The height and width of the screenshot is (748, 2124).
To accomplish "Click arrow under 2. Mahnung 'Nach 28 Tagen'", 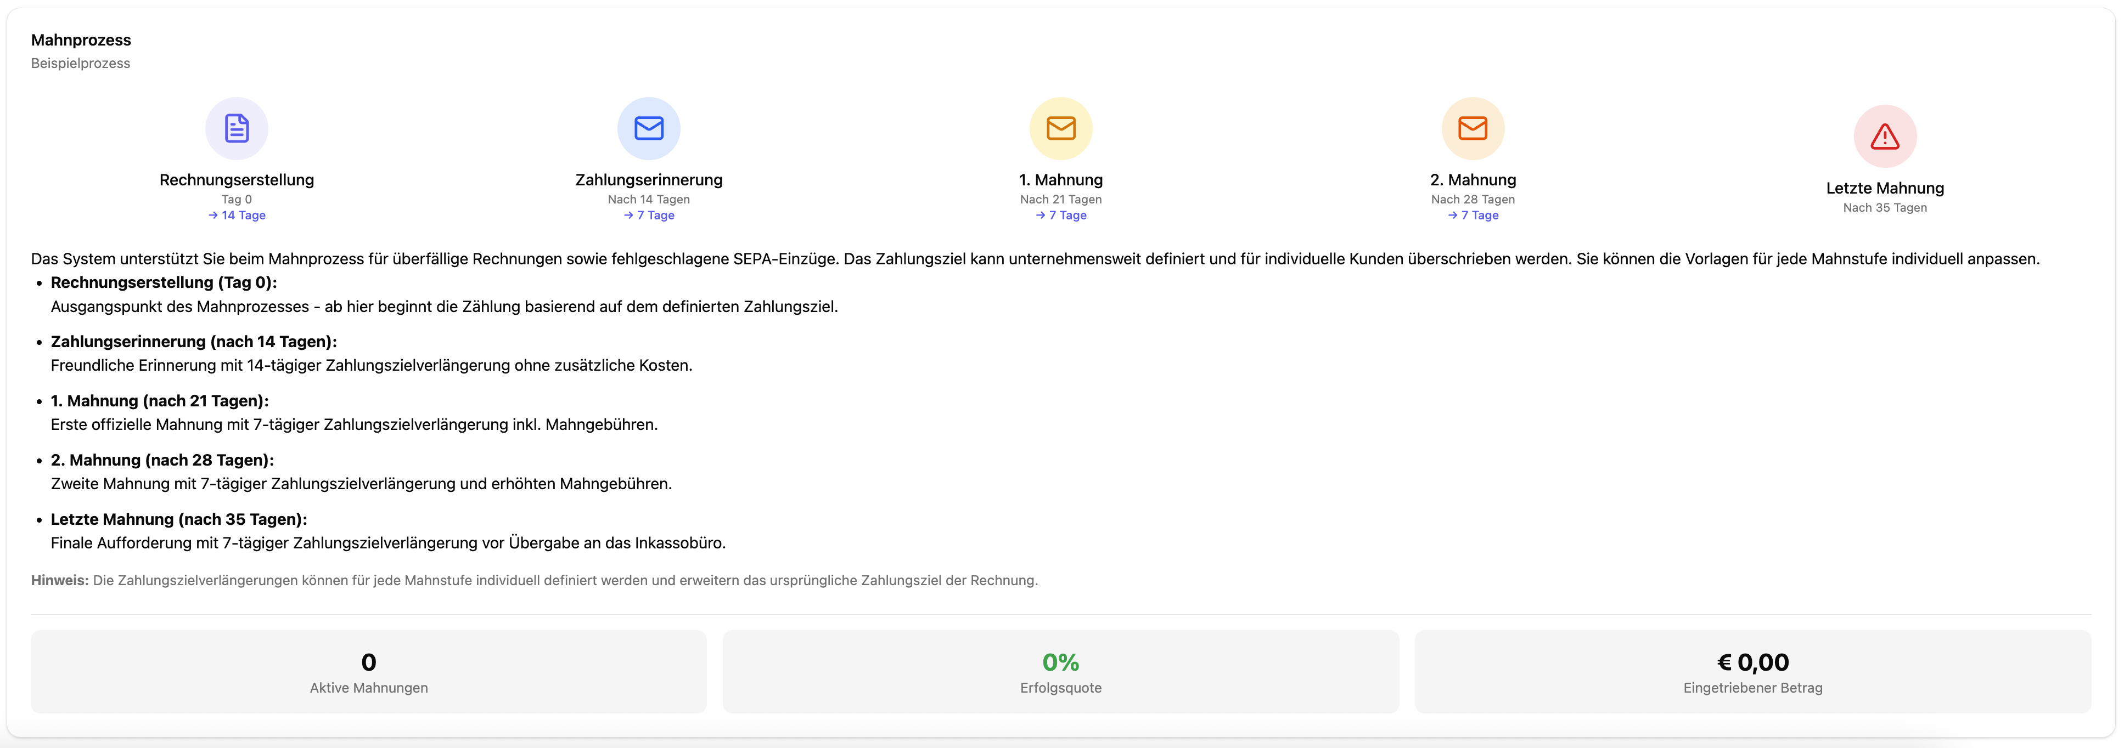I will (x=1452, y=216).
